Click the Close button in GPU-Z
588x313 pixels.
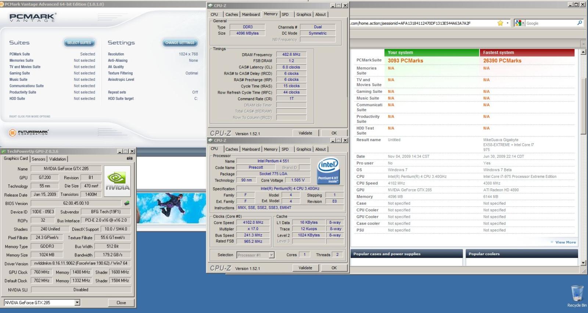tap(121, 303)
